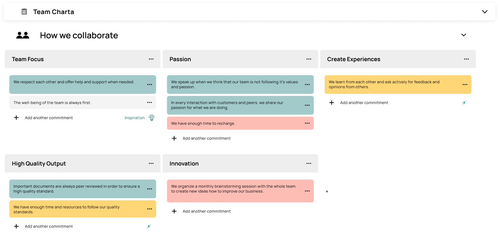The width and height of the screenshot is (499, 240).
Task: Click the Inspiration lightbulb icon
Action: coord(152,118)
